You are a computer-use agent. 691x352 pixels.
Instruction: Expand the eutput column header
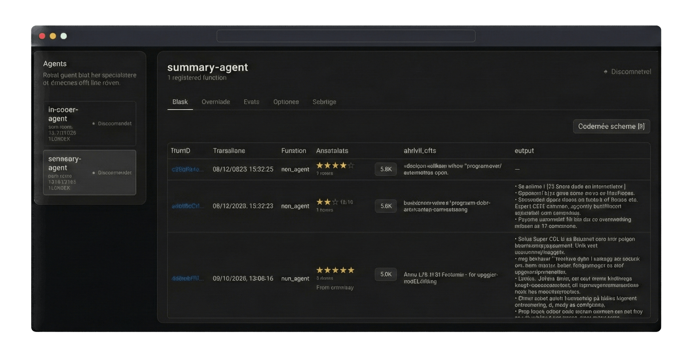coord(524,151)
